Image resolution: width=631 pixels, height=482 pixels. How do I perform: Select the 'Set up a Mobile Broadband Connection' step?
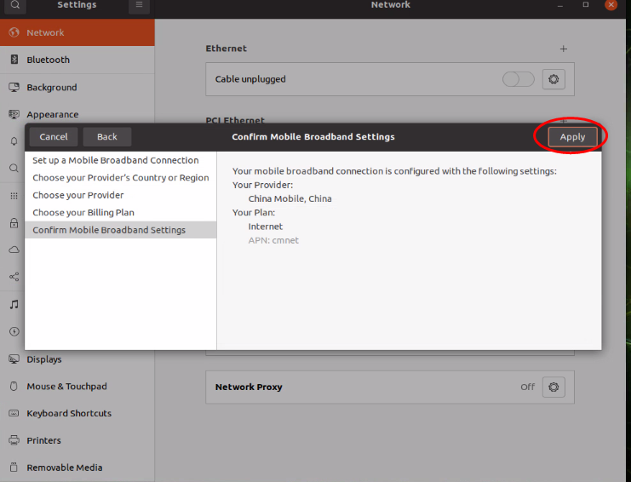tap(121, 160)
